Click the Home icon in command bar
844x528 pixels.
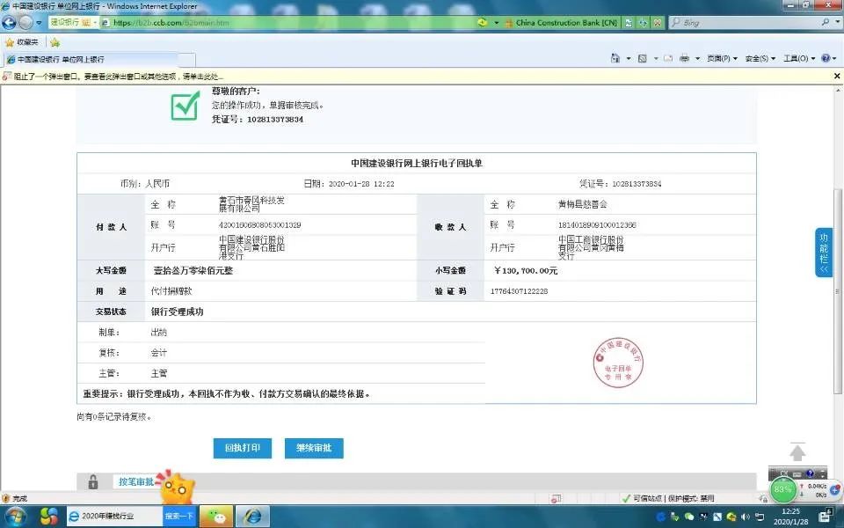point(615,58)
